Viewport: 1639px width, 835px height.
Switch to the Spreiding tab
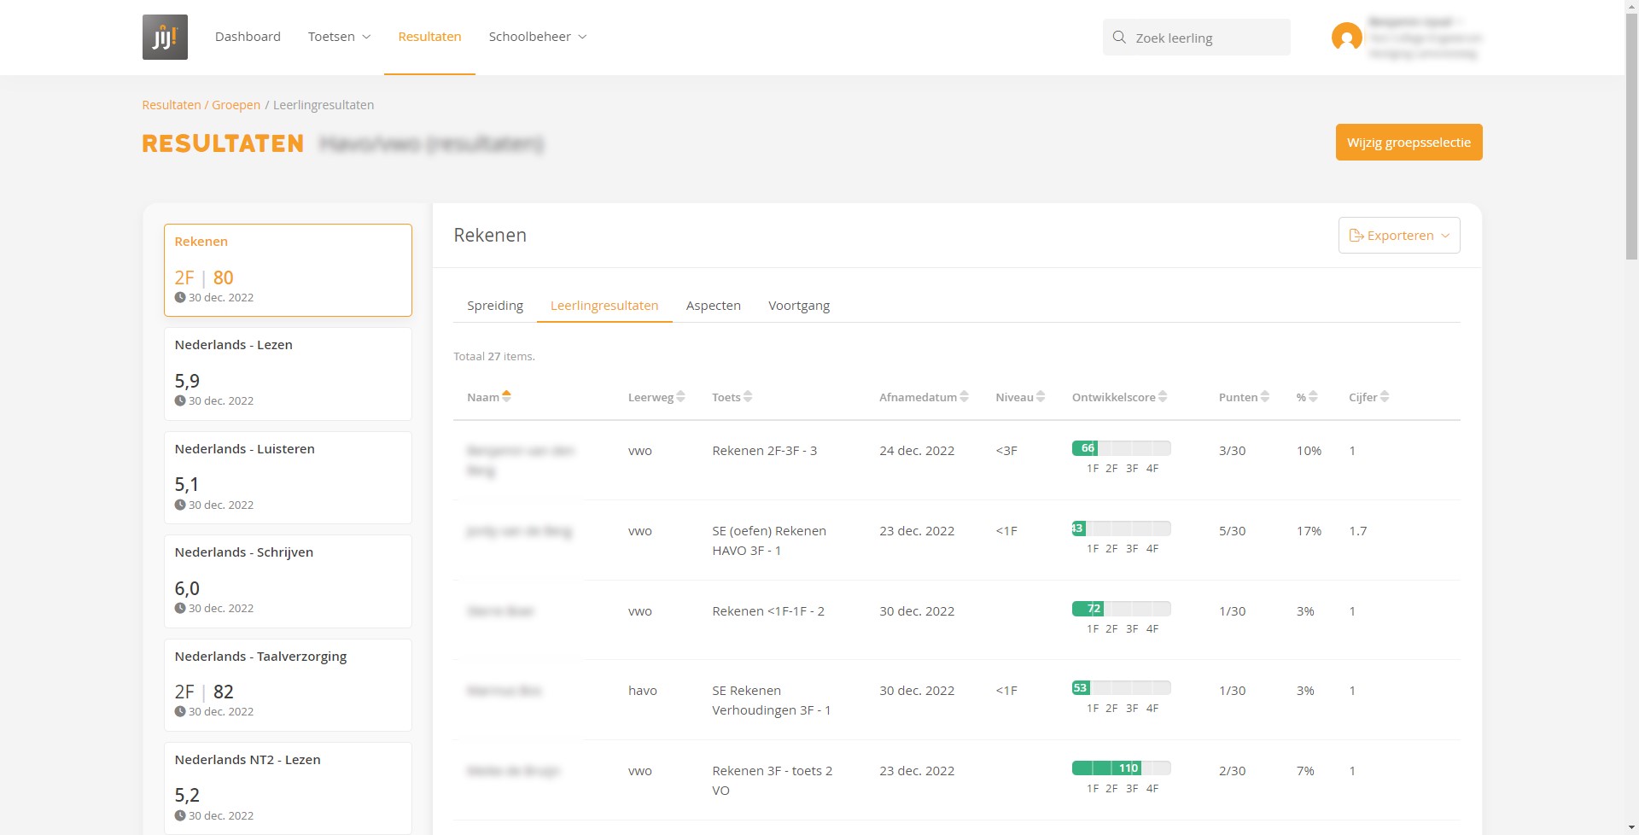click(494, 306)
